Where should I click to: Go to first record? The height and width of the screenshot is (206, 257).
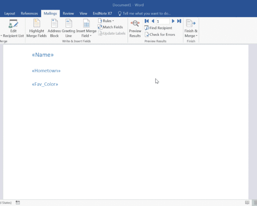pyautogui.click(x=147, y=21)
